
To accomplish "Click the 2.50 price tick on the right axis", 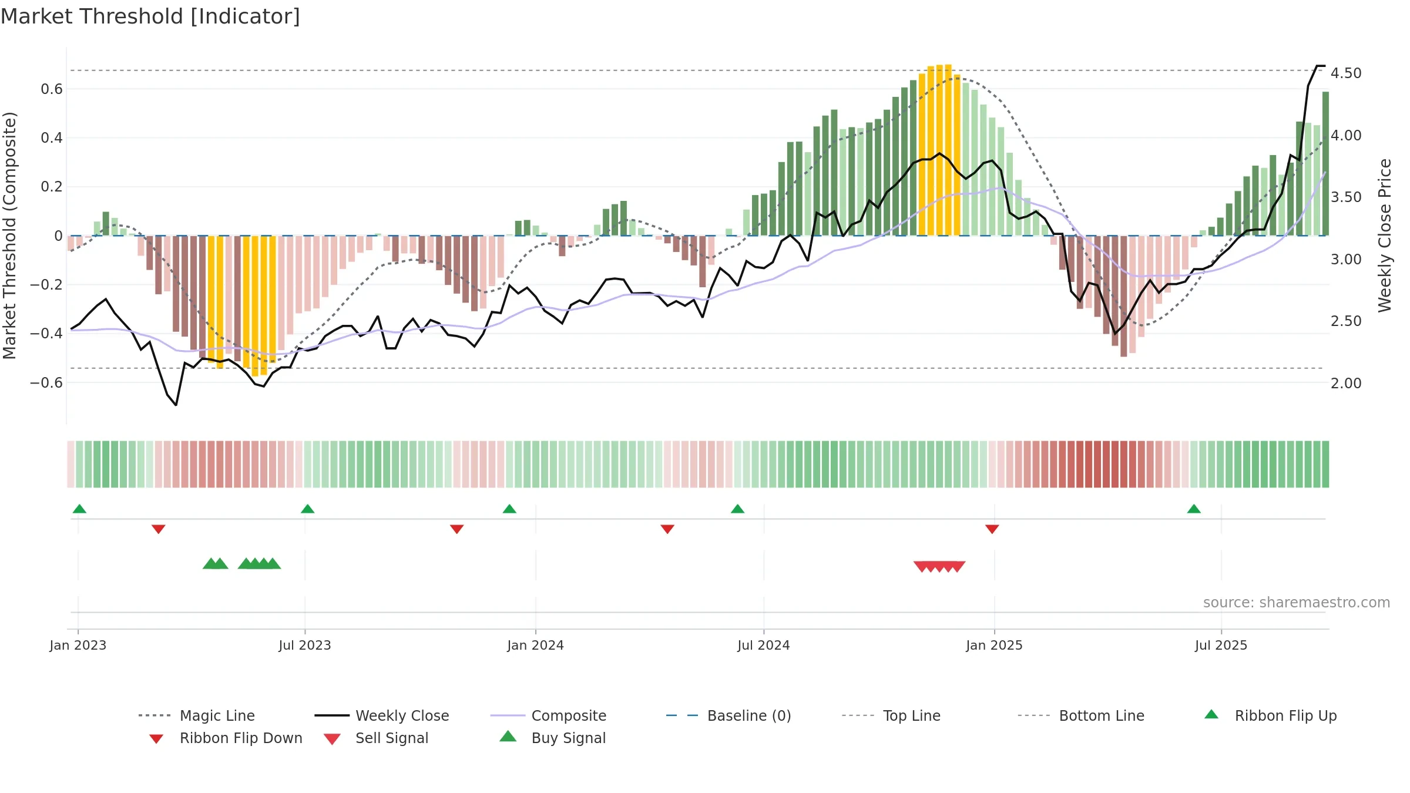I will [x=1346, y=321].
